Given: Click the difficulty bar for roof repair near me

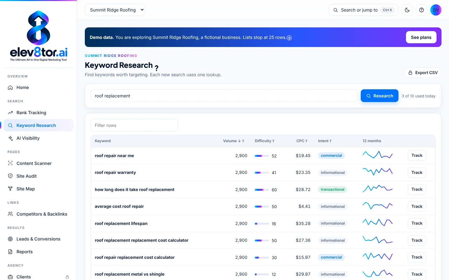Looking at the screenshot, I should point(262,156).
